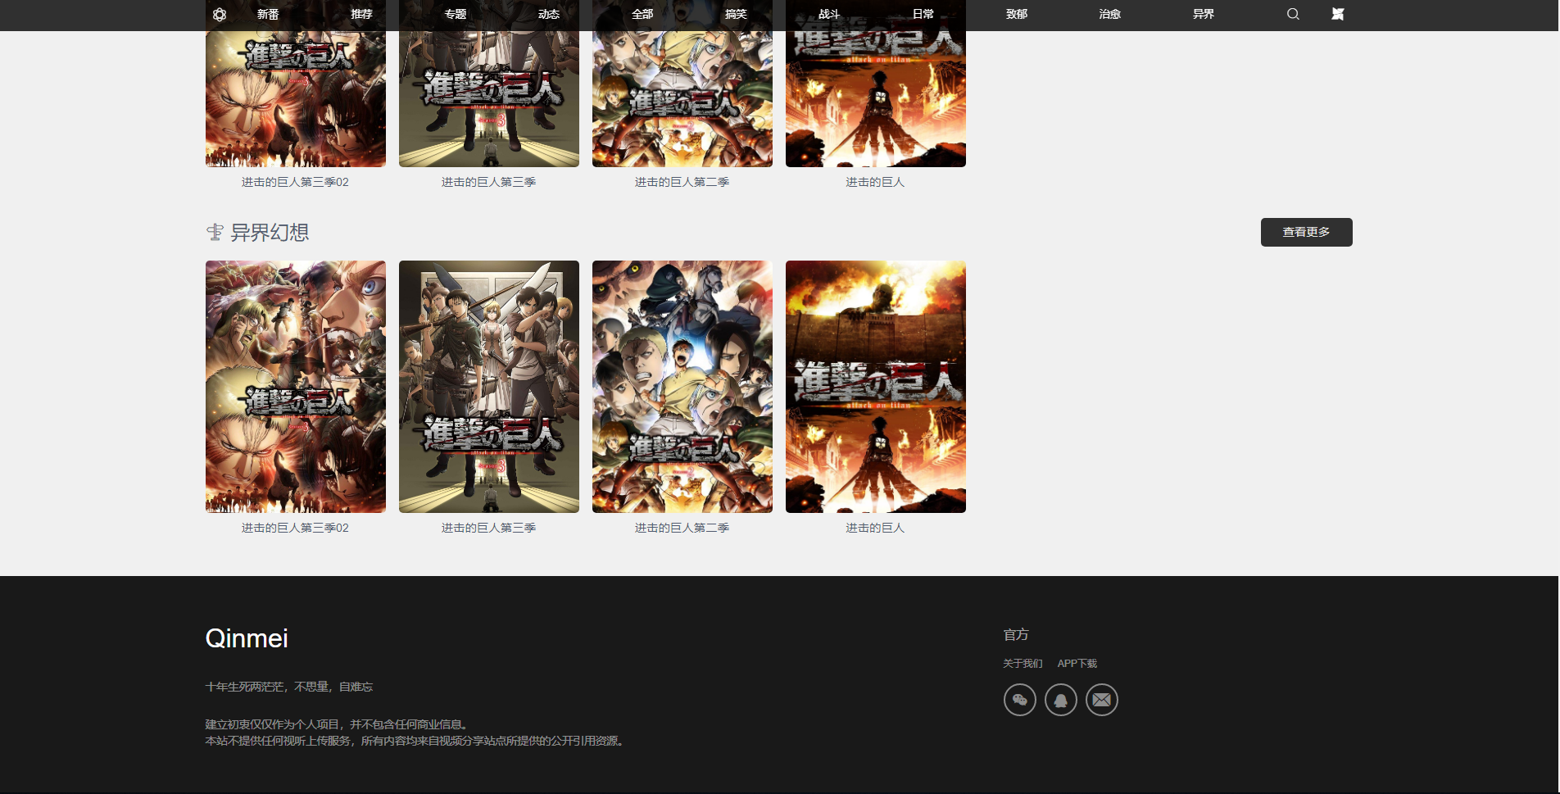Click the site logo icon in the navbar

[220, 14]
